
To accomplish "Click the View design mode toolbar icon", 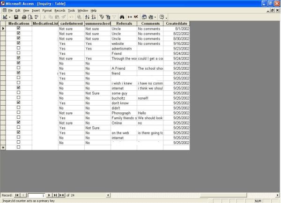I will (x=5, y=17).
